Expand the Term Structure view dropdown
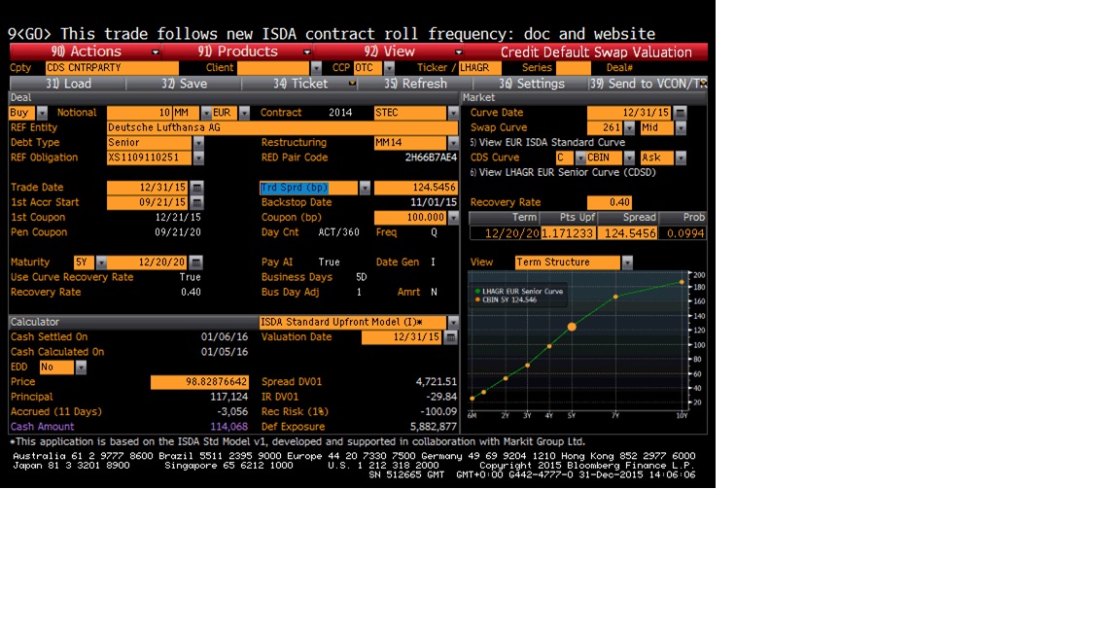The height and width of the screenshot is (630, 1120). (627, 262)
